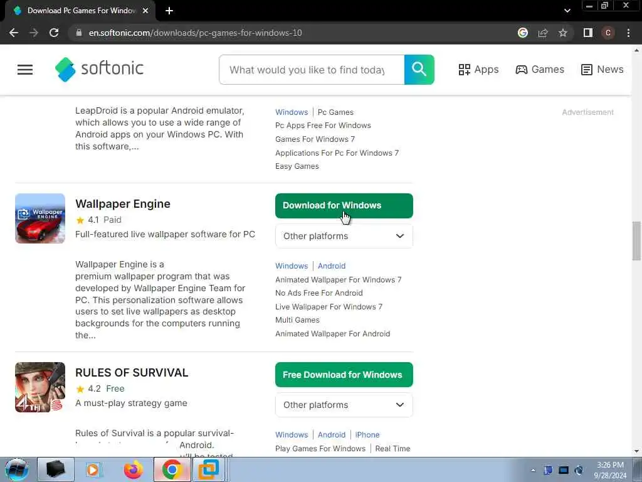Click Android link under Wallpaper Engine

point(332,266)
